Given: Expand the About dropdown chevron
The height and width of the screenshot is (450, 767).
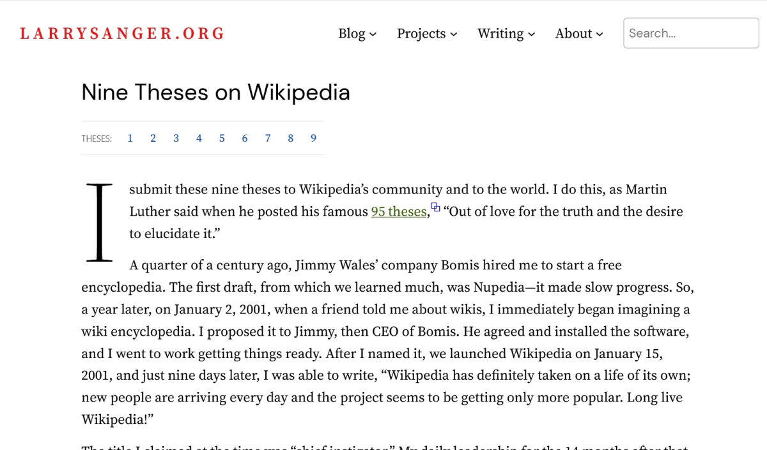Looking at the screenshot, I should coord(600,34).
